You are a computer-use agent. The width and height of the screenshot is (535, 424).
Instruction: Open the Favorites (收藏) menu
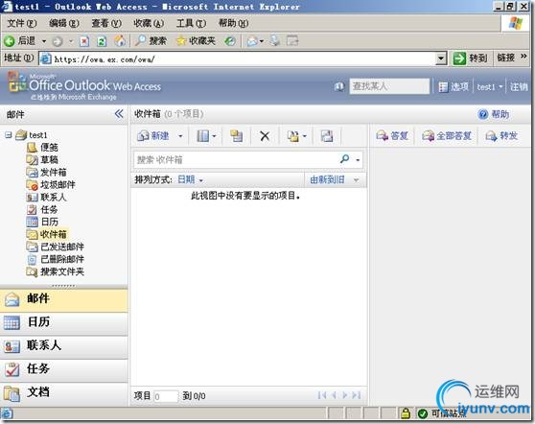[x=149, y=23]
